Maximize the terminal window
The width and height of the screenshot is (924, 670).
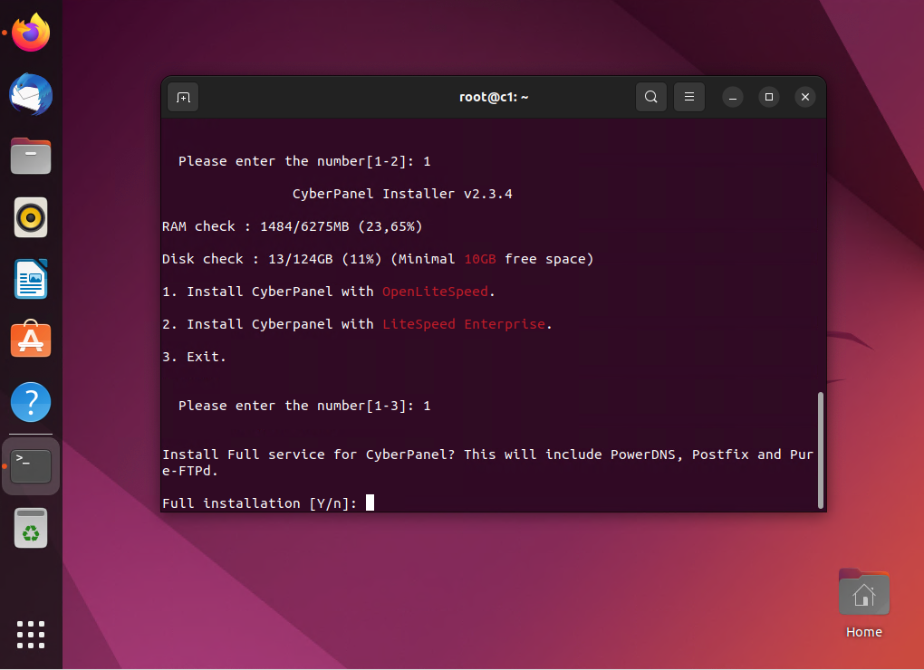tap(768, 97)
